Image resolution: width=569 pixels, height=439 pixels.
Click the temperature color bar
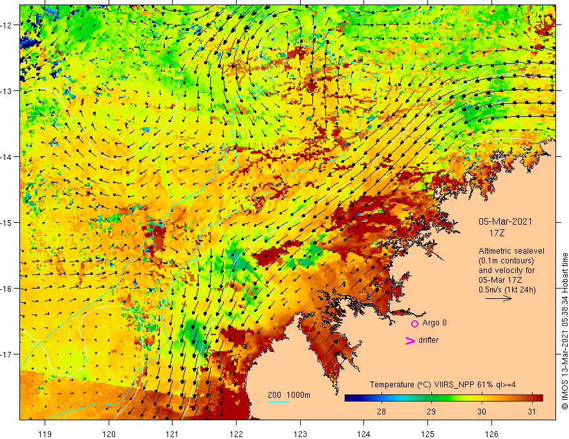tap(444, 398)
